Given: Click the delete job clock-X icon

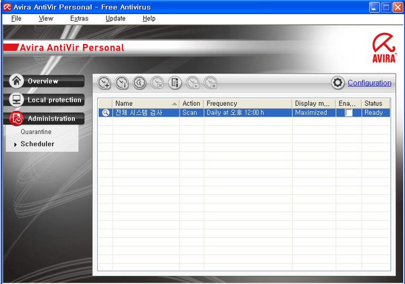Looking at the screenshot, I should (157, 83).
